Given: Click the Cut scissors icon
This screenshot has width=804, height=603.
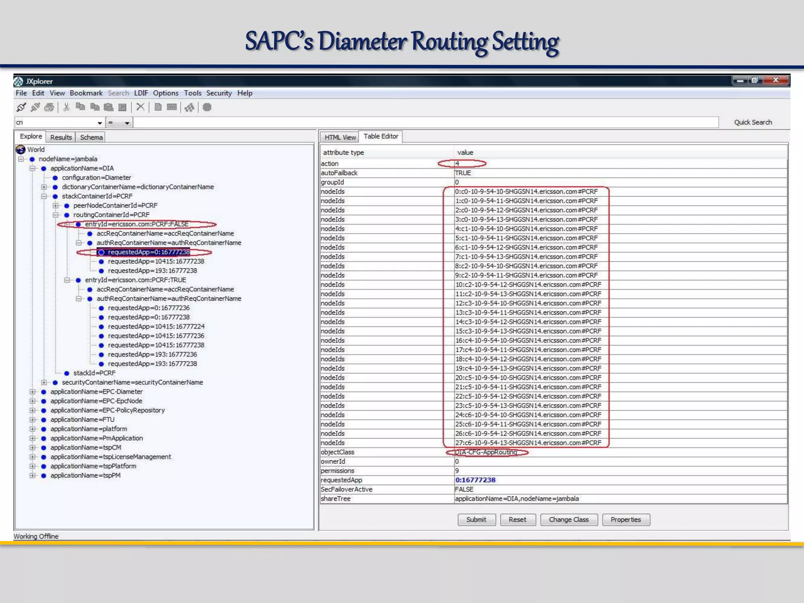Looking at the screenshot, I should [66, 107].
